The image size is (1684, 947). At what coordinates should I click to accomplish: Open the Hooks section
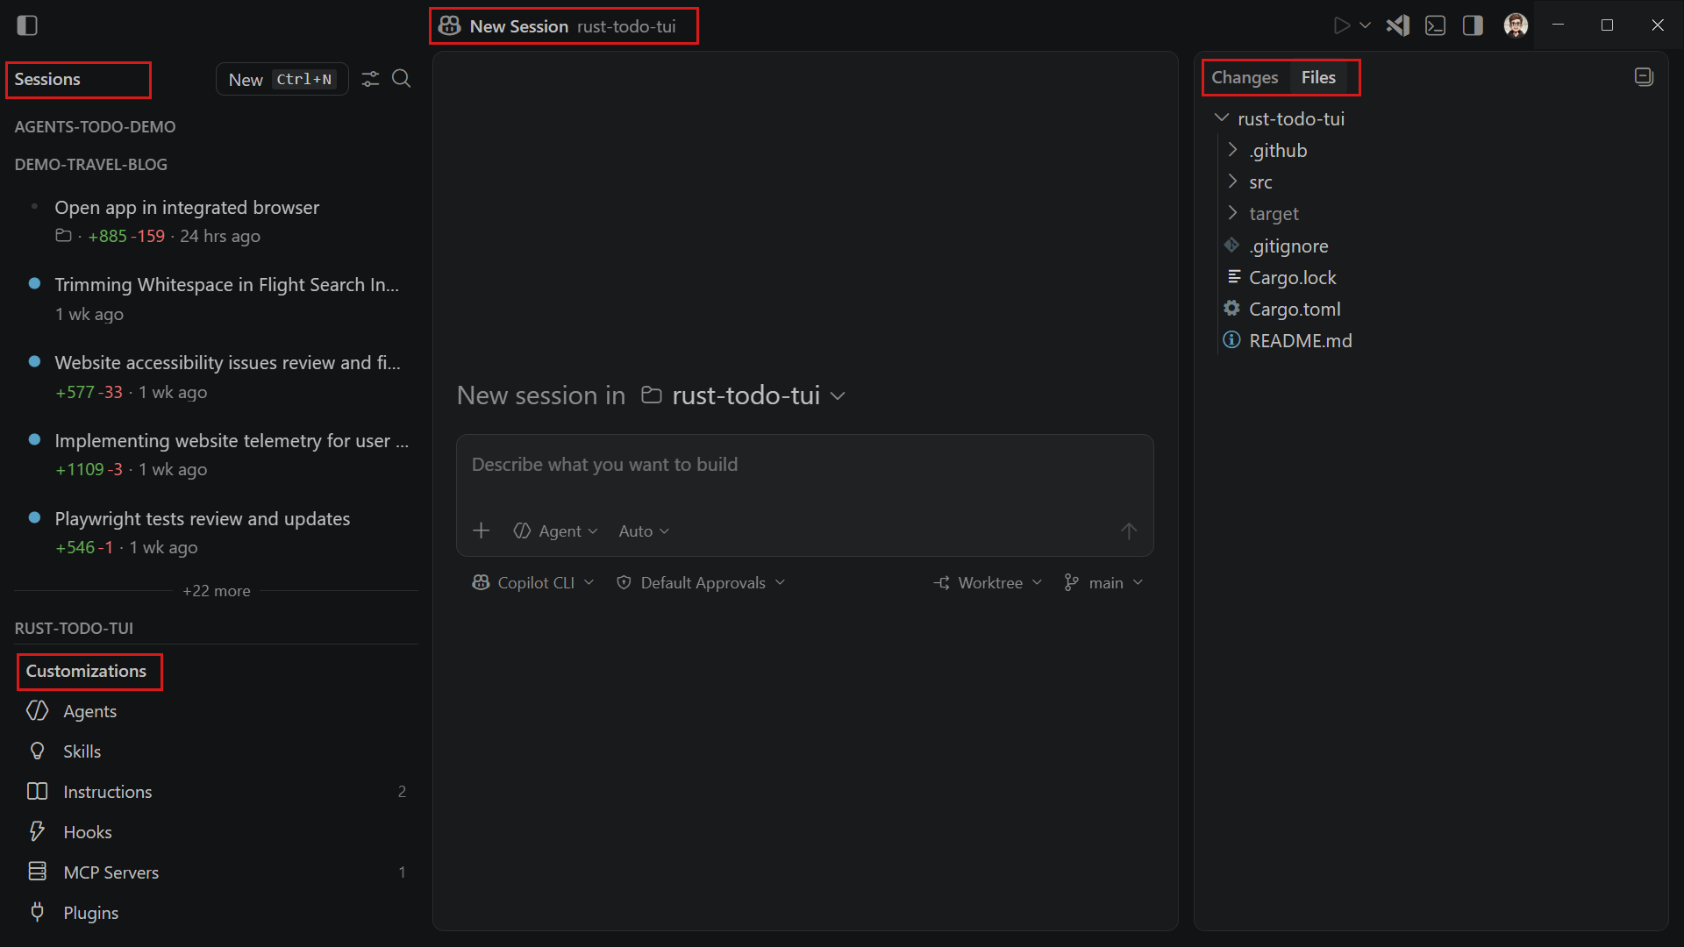click(x=87, y=831)
